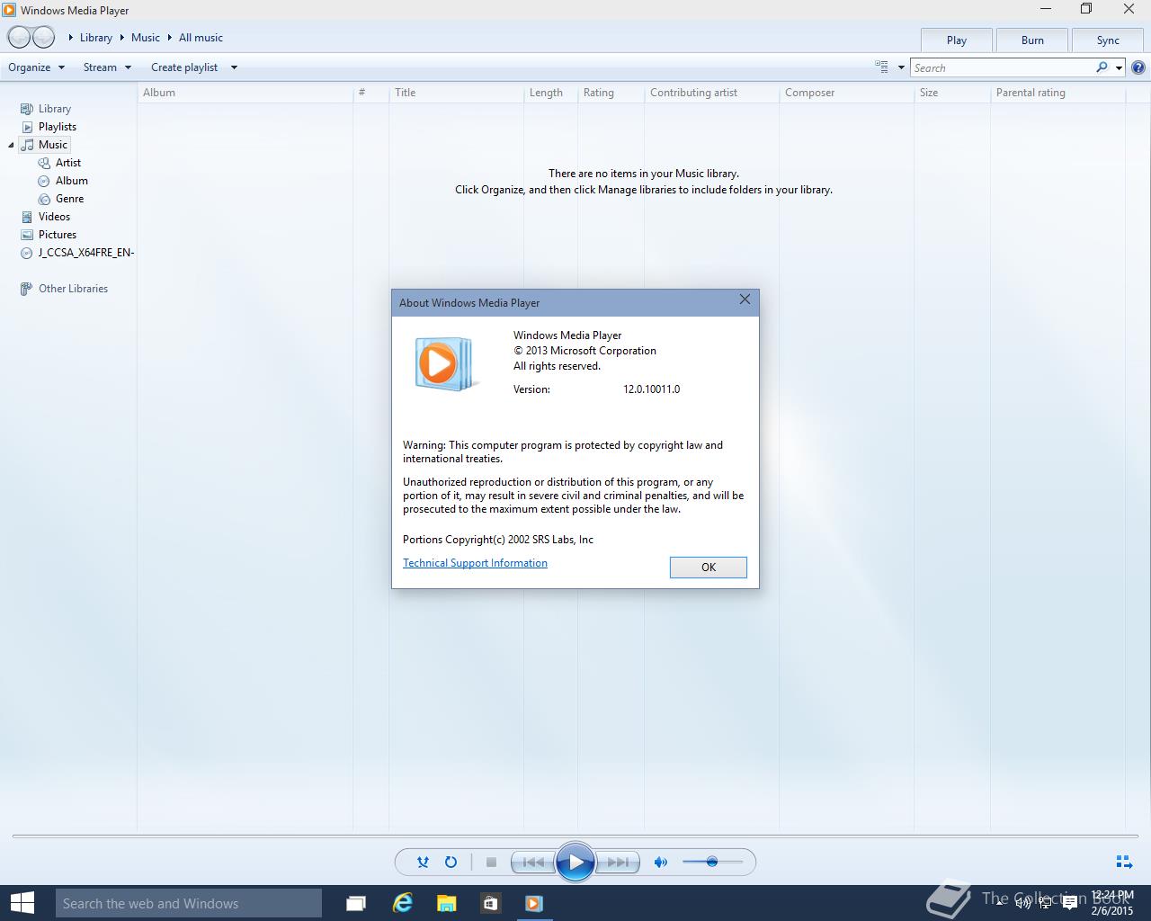Expand the arrow before All music breadcrumb

[169, 38]
